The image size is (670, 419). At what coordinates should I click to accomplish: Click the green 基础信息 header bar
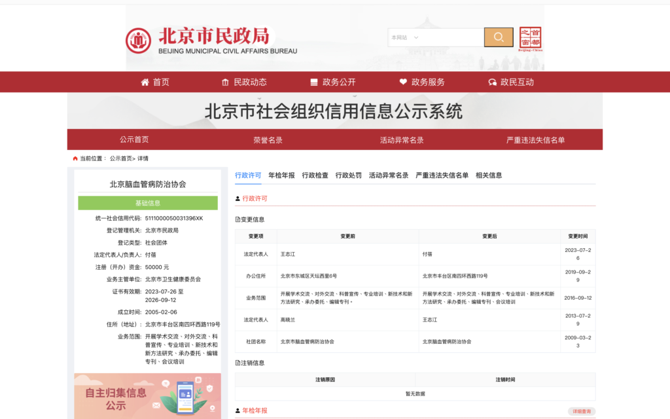(x=148, y=203)
